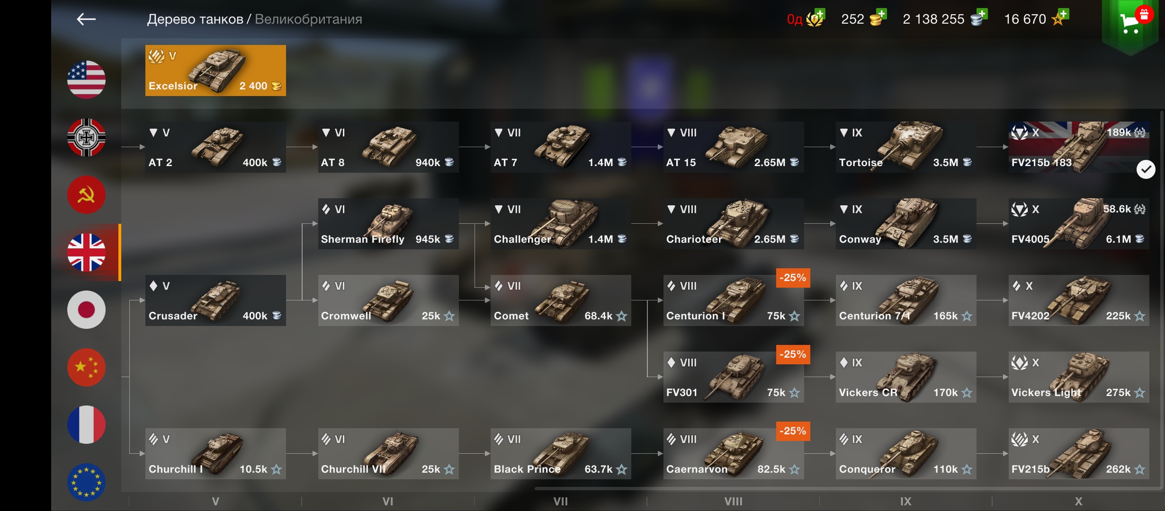Select the Crusader tank node
The width and height of the screenshot is (1165, 511).
pyautogui.click(x=215, y=300)
